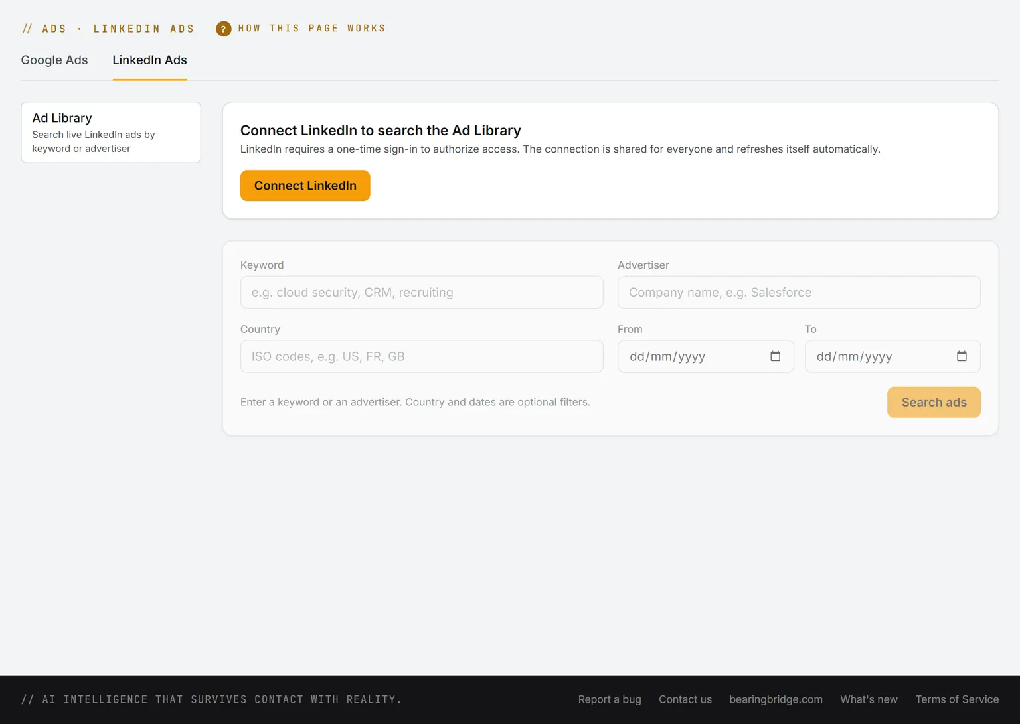Click the 'Enter a keyword or an advertiser' hint text
Viewport: 1020px width, 724px height.
click(415, 402)
